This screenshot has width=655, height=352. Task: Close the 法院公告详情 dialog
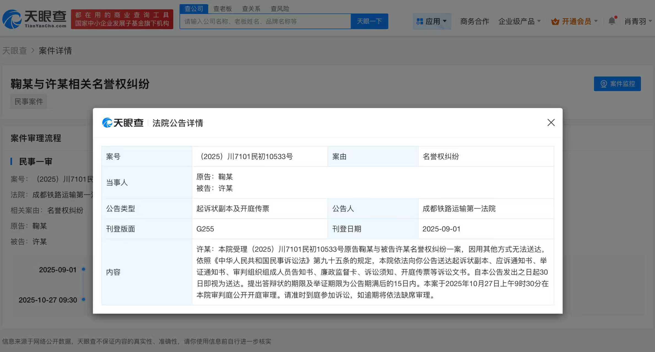click(x=551, y=122)
